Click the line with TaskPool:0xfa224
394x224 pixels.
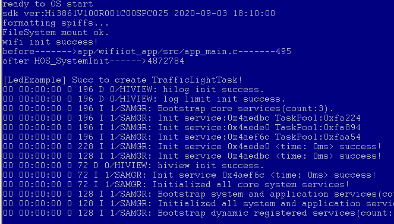182,118
